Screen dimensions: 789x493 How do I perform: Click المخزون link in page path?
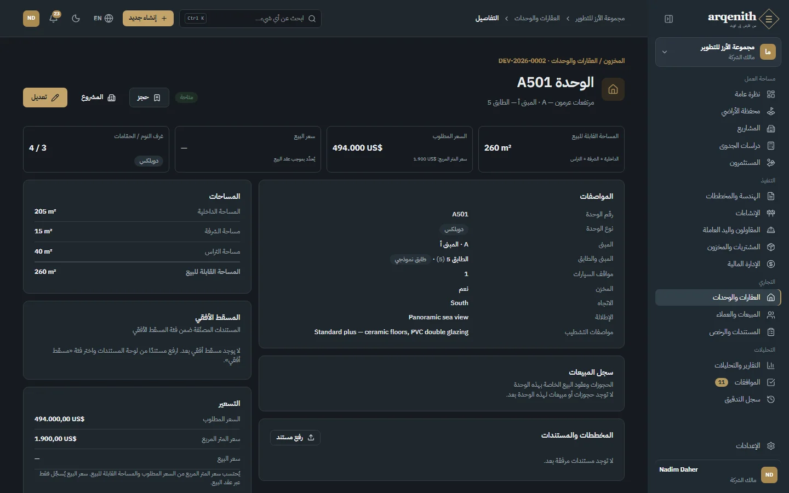614,61
